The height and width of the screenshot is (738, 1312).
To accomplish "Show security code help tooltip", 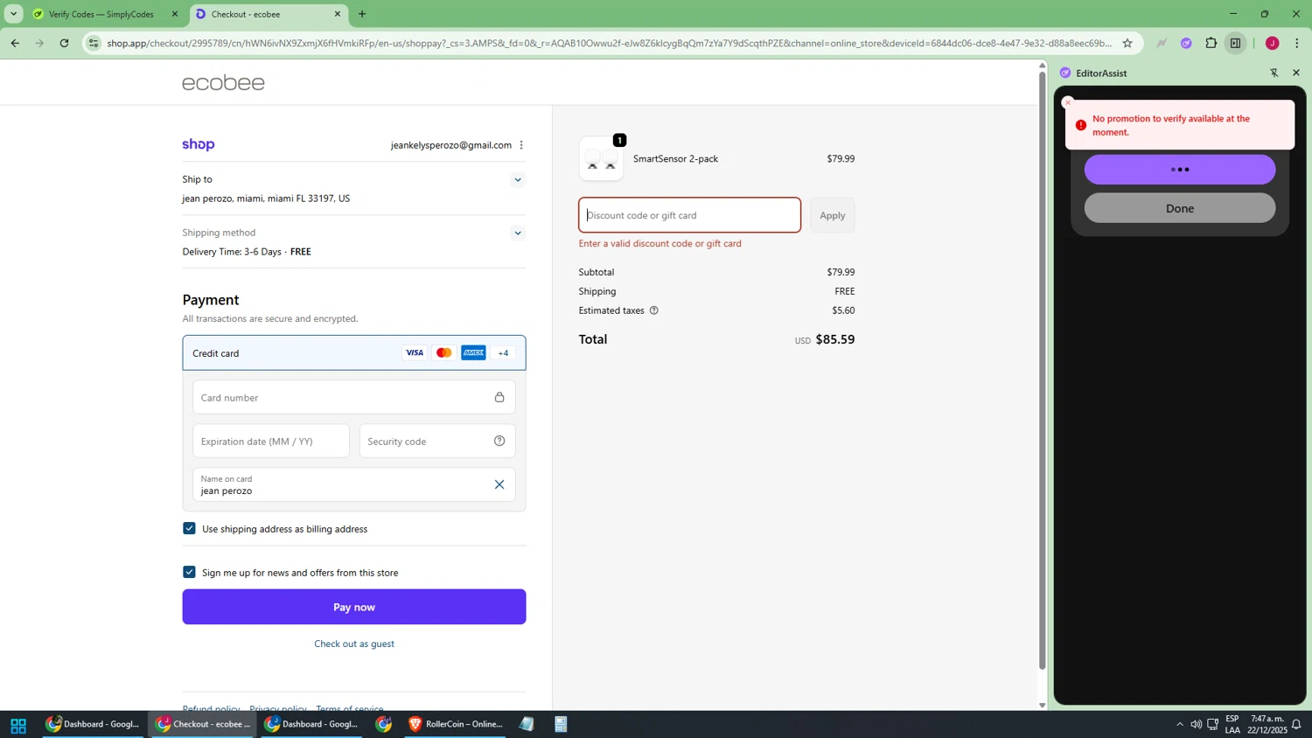I will (499, 441).
